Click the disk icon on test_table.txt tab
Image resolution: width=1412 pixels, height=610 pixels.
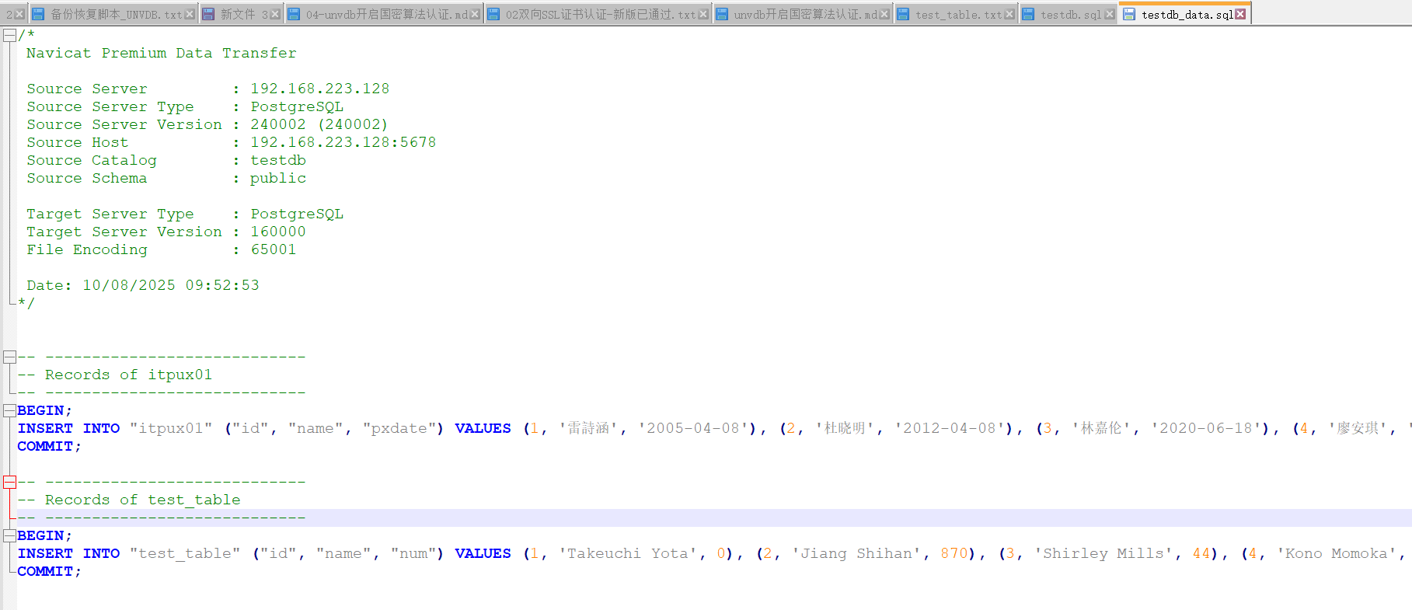[x=903, y=14]
